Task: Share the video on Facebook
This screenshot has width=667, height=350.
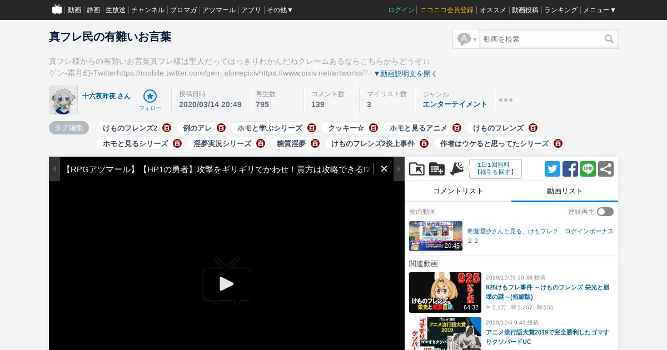Action: [x=570, y=169]
